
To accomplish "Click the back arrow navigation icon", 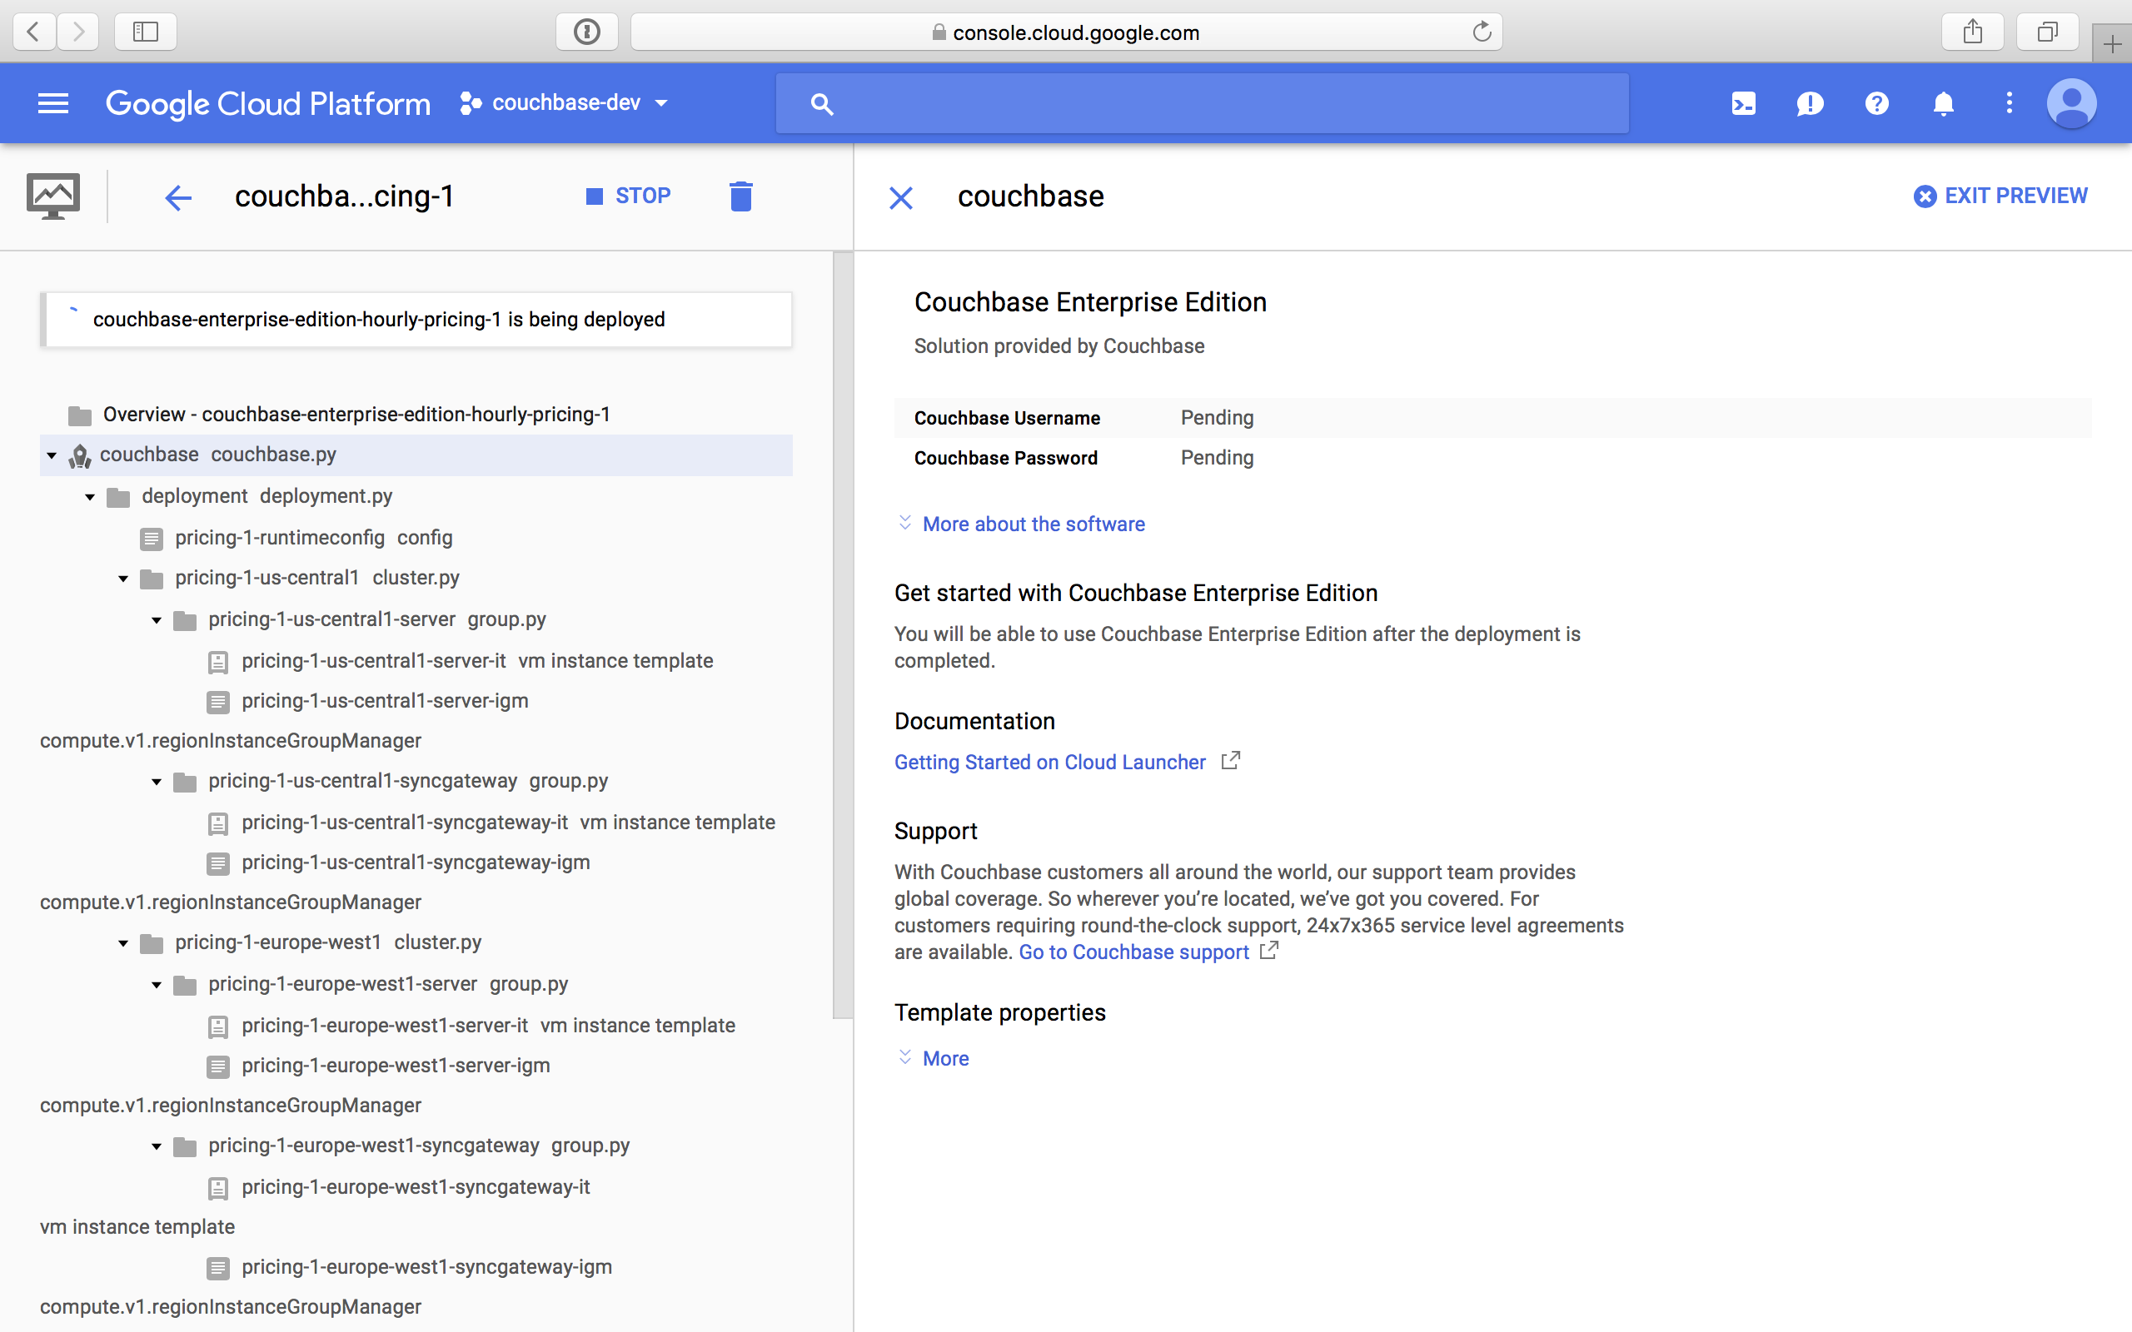I will (x=181, y=195).
